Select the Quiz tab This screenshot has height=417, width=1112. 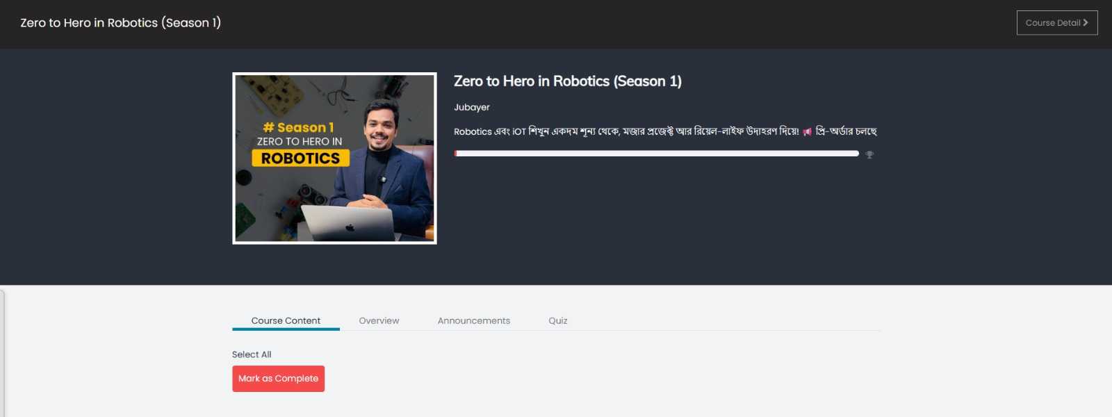click(558, 320)
